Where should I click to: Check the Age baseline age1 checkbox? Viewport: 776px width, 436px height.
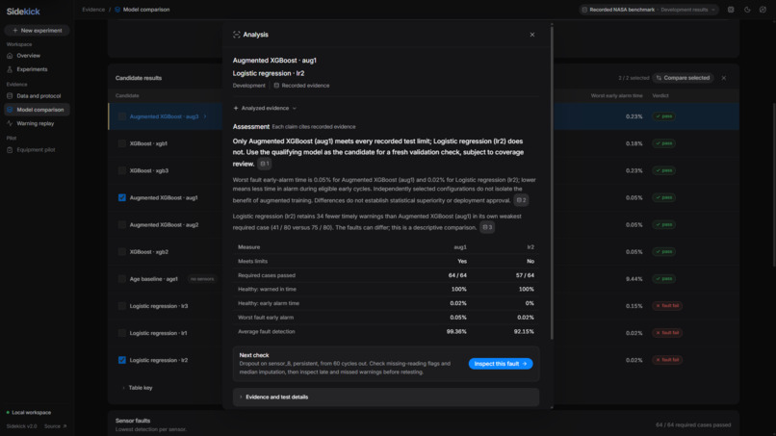(x=121, y=279)
